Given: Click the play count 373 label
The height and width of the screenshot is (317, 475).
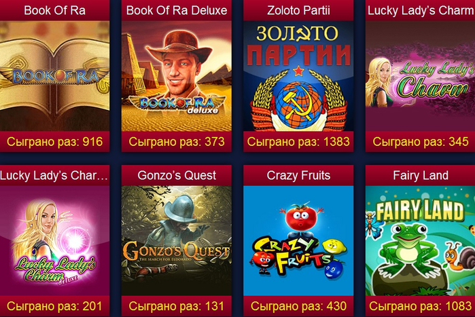Looking at the screenshot, I should click(177, 142).
